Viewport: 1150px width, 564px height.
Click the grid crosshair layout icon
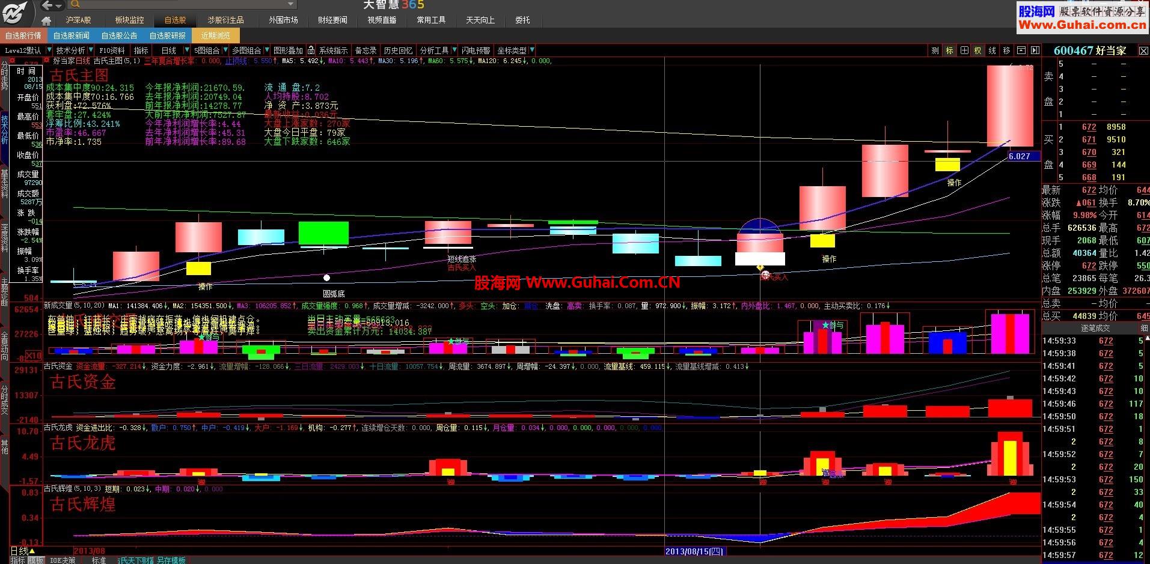[x=964, y=50]
